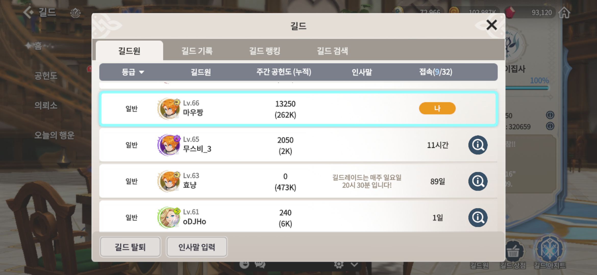Open info icon for 효냥
This screenshot has width=597, height=275.
click(x=478, y=181)
